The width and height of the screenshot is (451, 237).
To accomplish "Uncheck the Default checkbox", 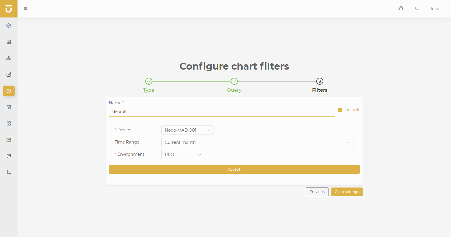I will pos(340,110).
